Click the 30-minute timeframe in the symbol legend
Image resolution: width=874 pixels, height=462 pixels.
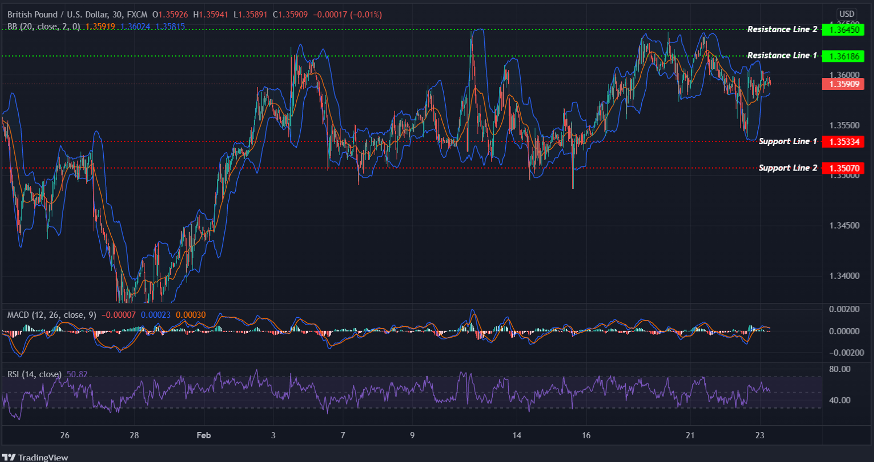(115, 14)
